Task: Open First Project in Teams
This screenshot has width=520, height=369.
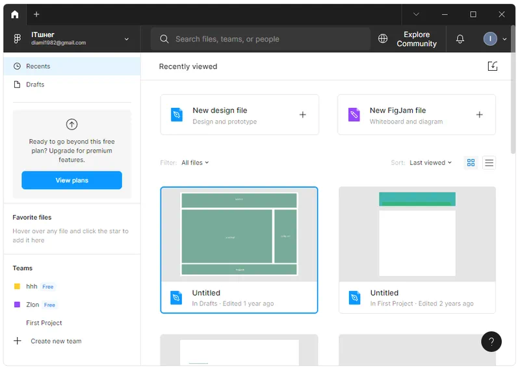Action: click(44, 323)
